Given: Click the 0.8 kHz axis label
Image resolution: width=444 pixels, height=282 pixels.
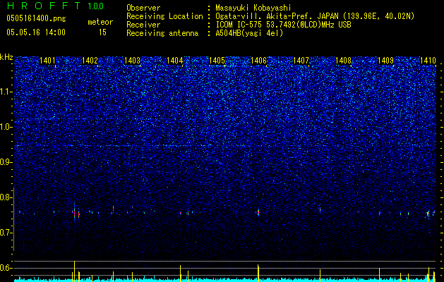Looking at the screenshot, I should click(x=6, y=197).
